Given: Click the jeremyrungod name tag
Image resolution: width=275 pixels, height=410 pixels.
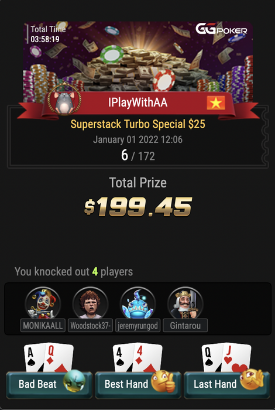Looking at the screenshot, I should (138, 326).
